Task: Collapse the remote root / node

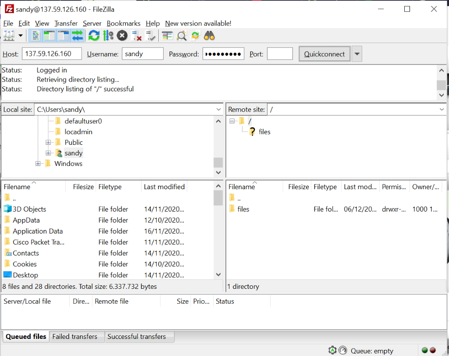Action: [232, 121]
